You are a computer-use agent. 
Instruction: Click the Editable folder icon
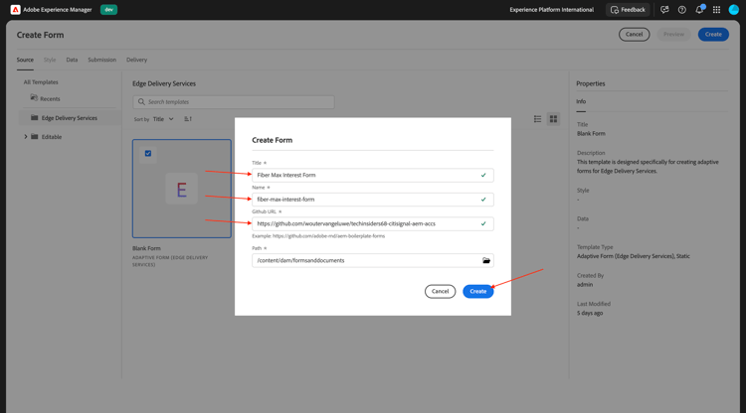point(34,137)
